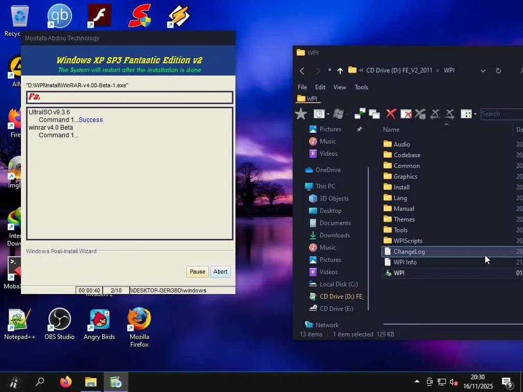Click the WPI installer taskbar icon
Screen dimensions: 523x392
pyautogui.click(x=116, y=382)
